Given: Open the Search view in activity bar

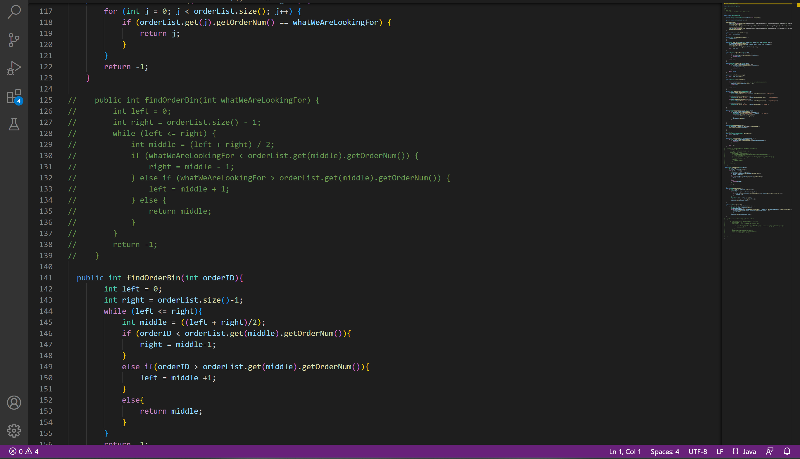Looking at the screenshot, I should pos(14,12).
